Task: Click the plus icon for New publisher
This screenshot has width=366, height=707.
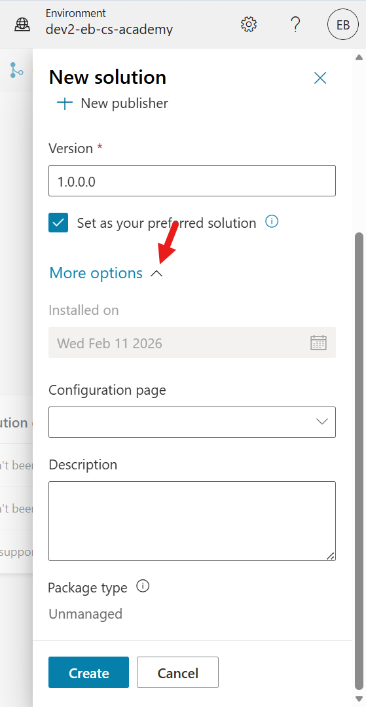Action: click(x=65, y=103)
